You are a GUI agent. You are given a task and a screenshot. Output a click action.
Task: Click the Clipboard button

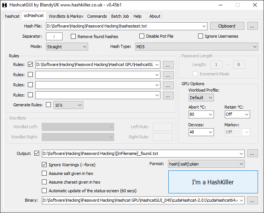coord(227,26)
